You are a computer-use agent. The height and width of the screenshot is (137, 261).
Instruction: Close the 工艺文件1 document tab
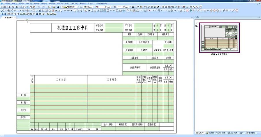(x=15, y=17)
